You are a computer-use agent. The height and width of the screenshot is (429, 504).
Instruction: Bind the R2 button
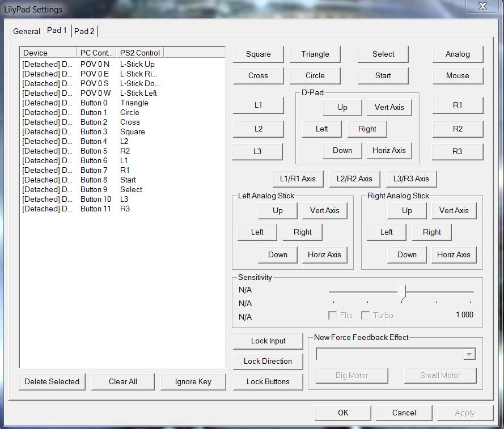pos(458,129)
